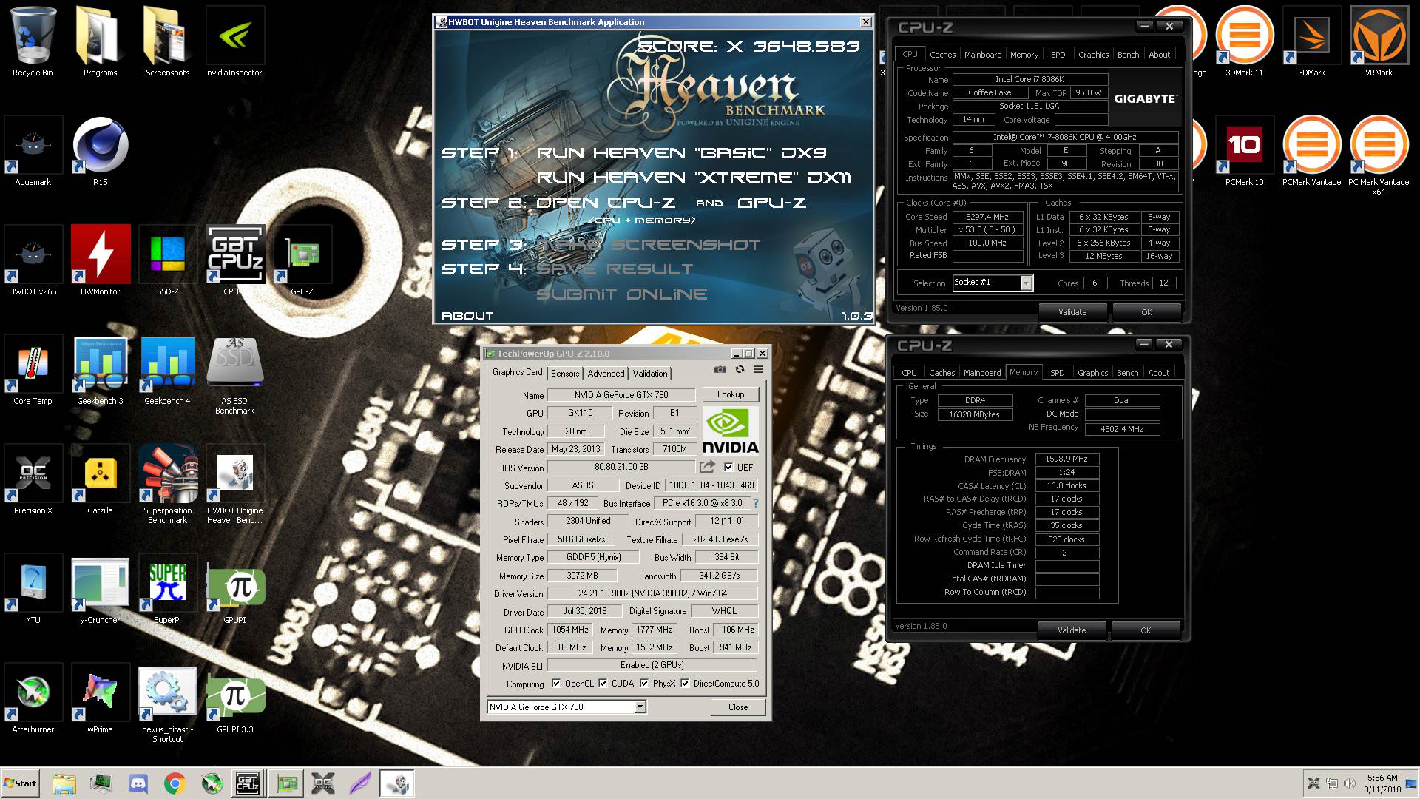This screenshot has height=799, width=1420.
Task: Expand the GPU selection dropdown in GPU-Z
Action: (640, 707)
